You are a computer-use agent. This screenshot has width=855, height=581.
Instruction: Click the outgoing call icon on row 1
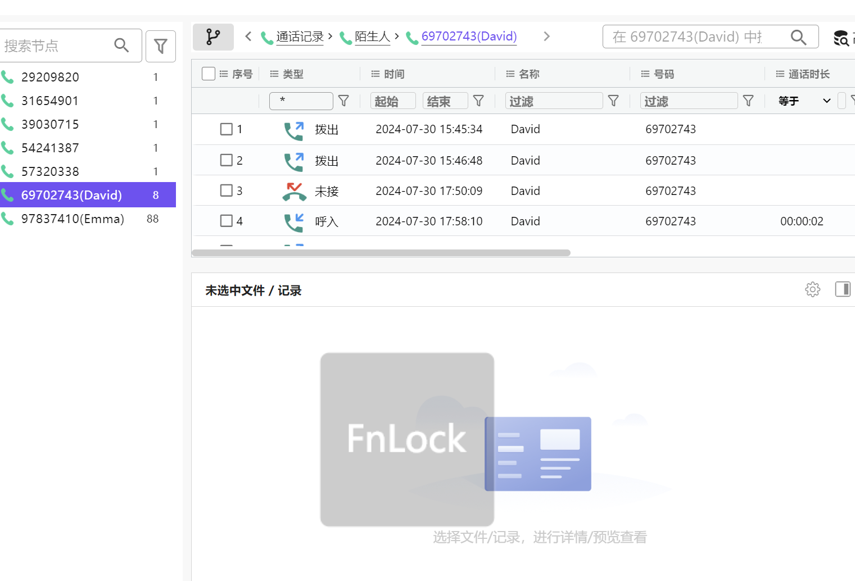point(293,129)
